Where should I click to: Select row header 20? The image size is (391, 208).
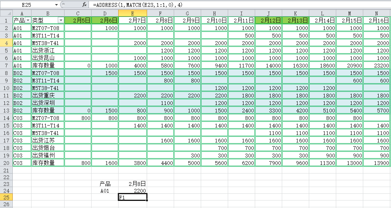pos(6,163)
